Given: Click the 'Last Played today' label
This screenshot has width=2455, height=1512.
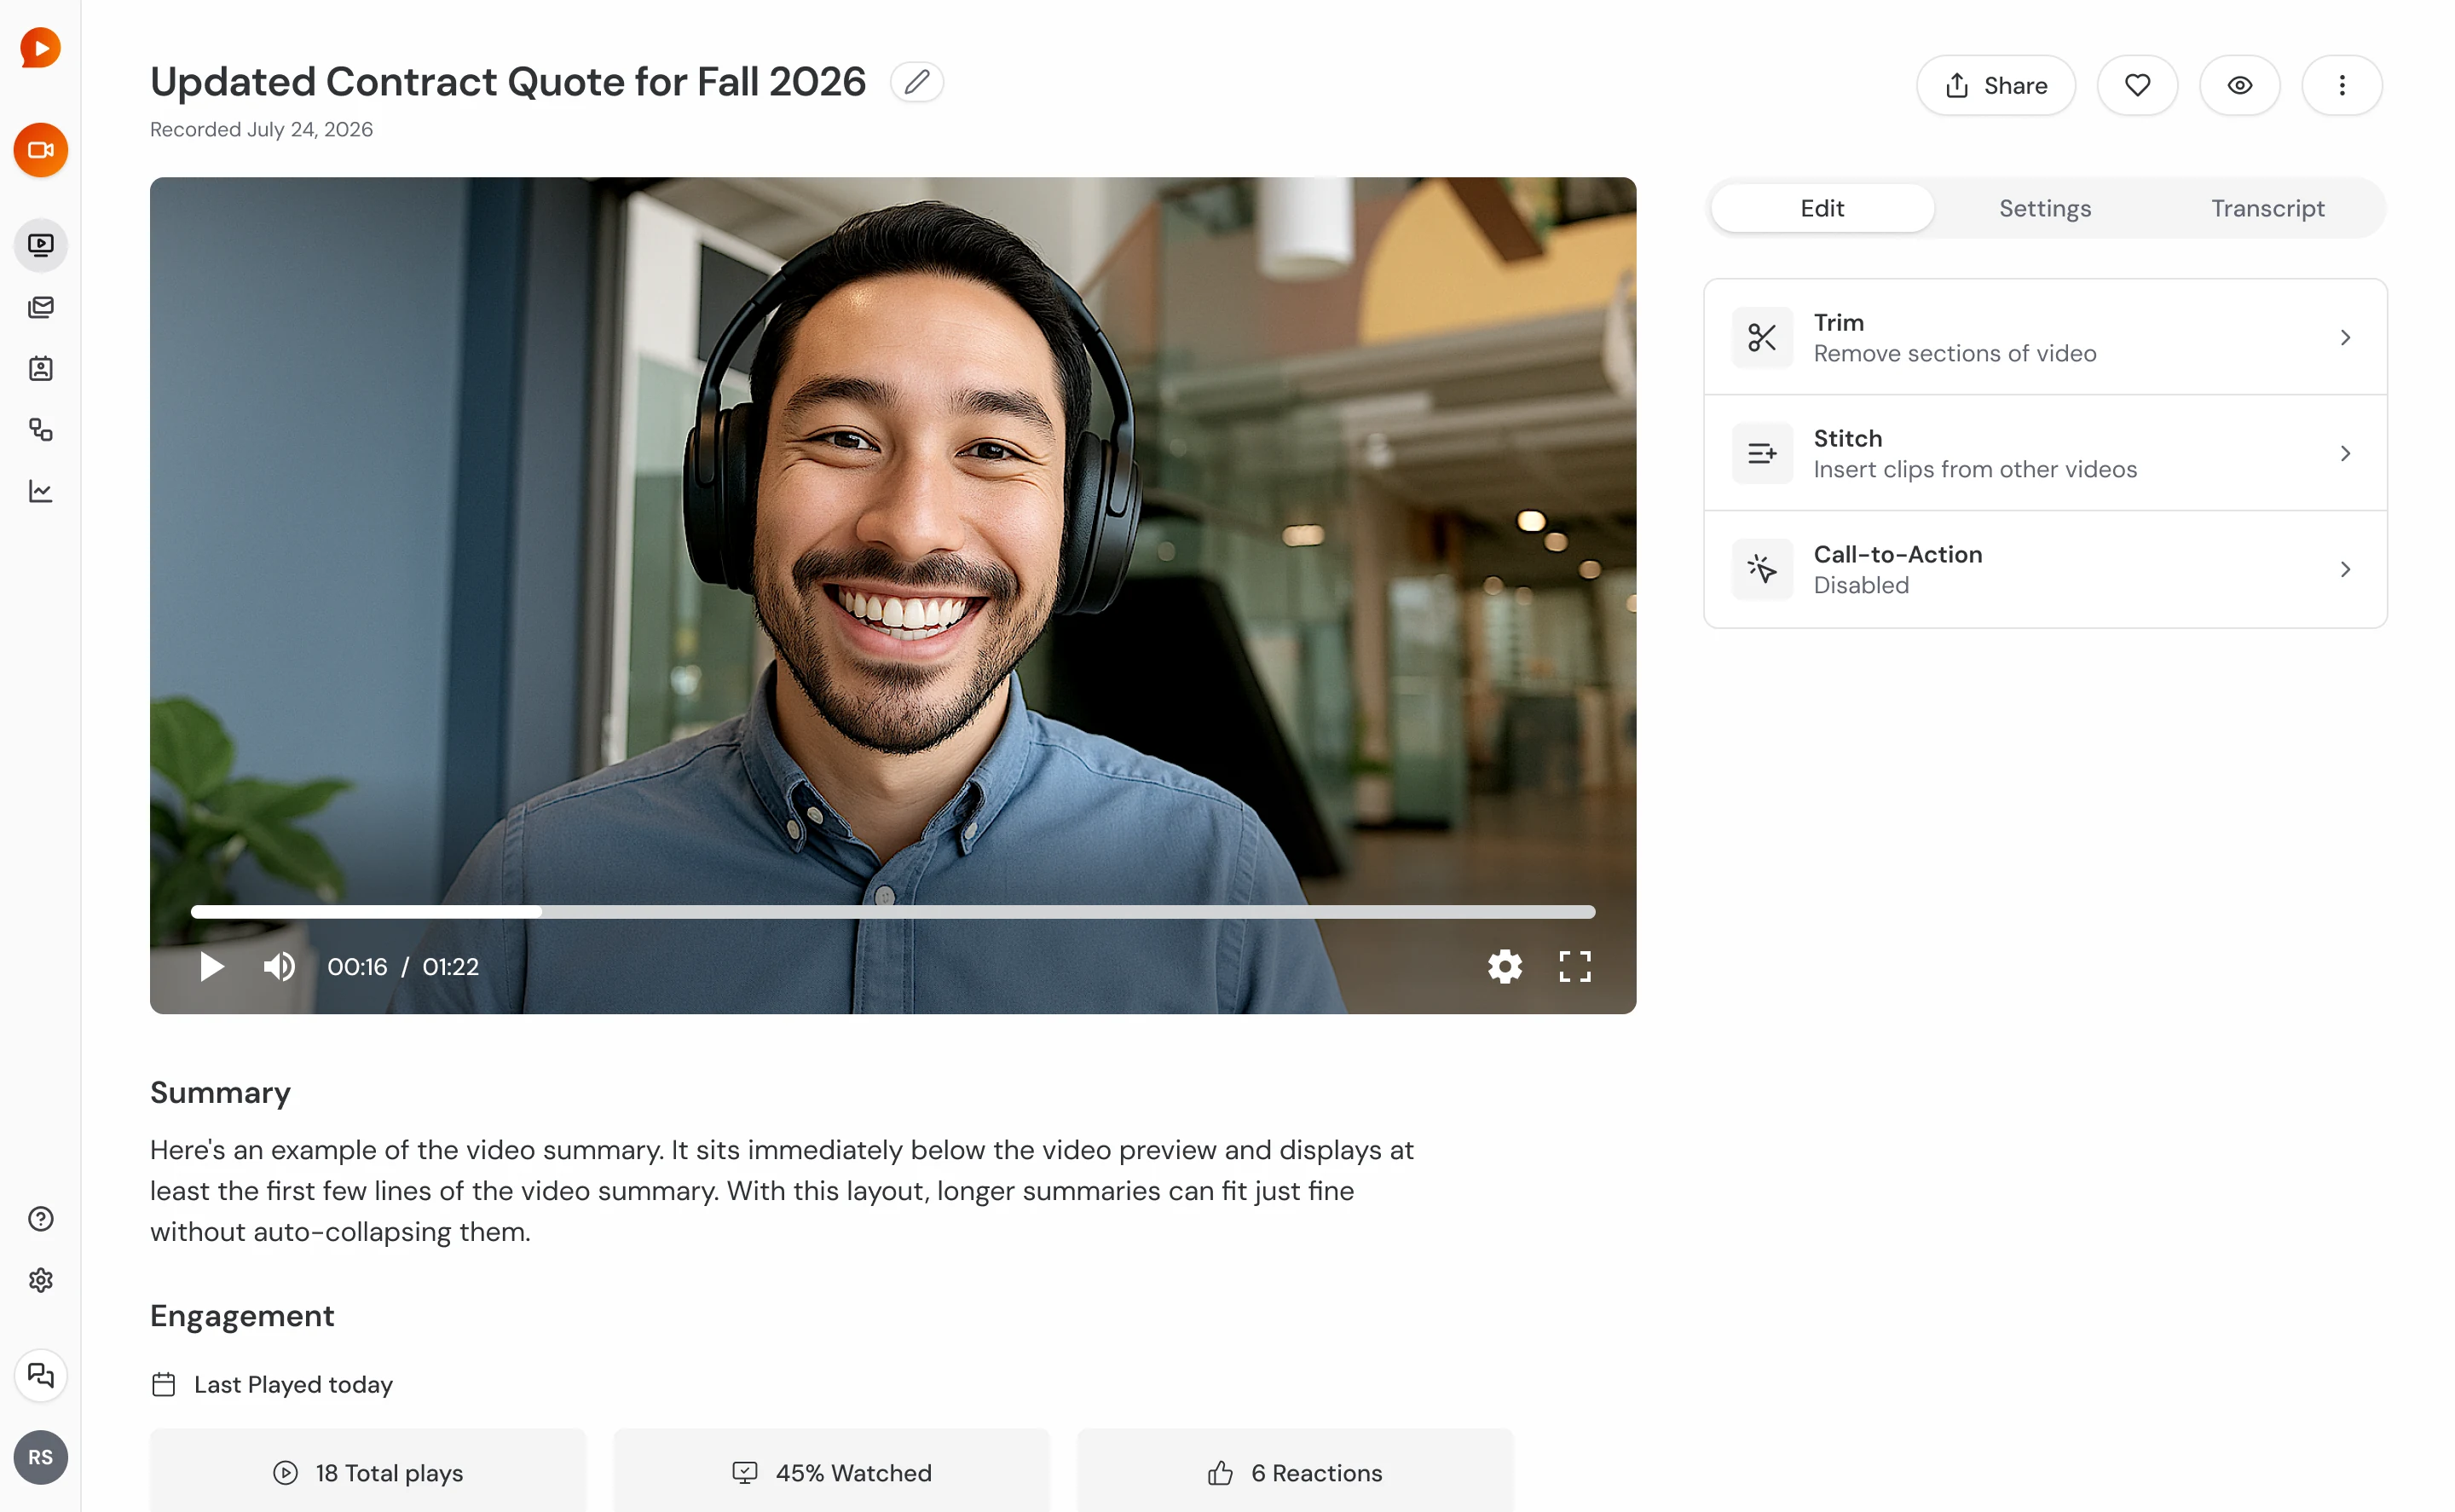Looking at the screenshot, I should 293,1385.
